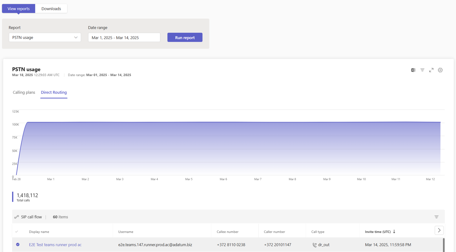Open the E2E Test teams runner link
Viewport: 456px width, 252px height.
click(x=55, y=244)
